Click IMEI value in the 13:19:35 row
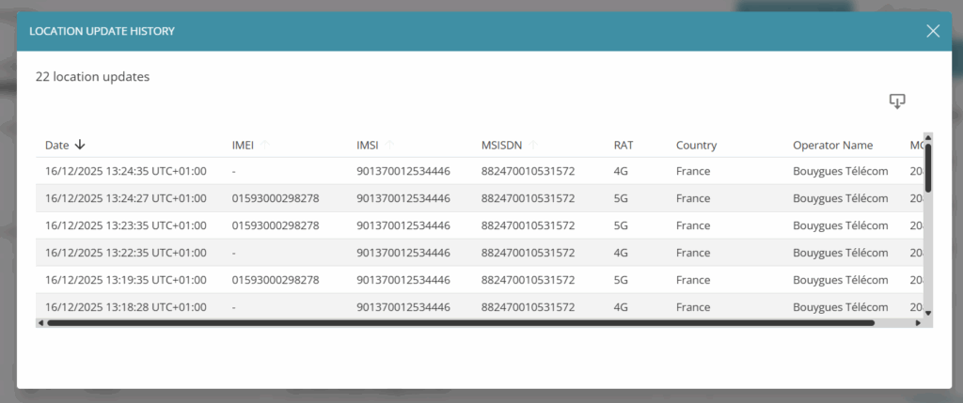Image resolution: width=963 pixels, height=403 pixels. (276, 280)
